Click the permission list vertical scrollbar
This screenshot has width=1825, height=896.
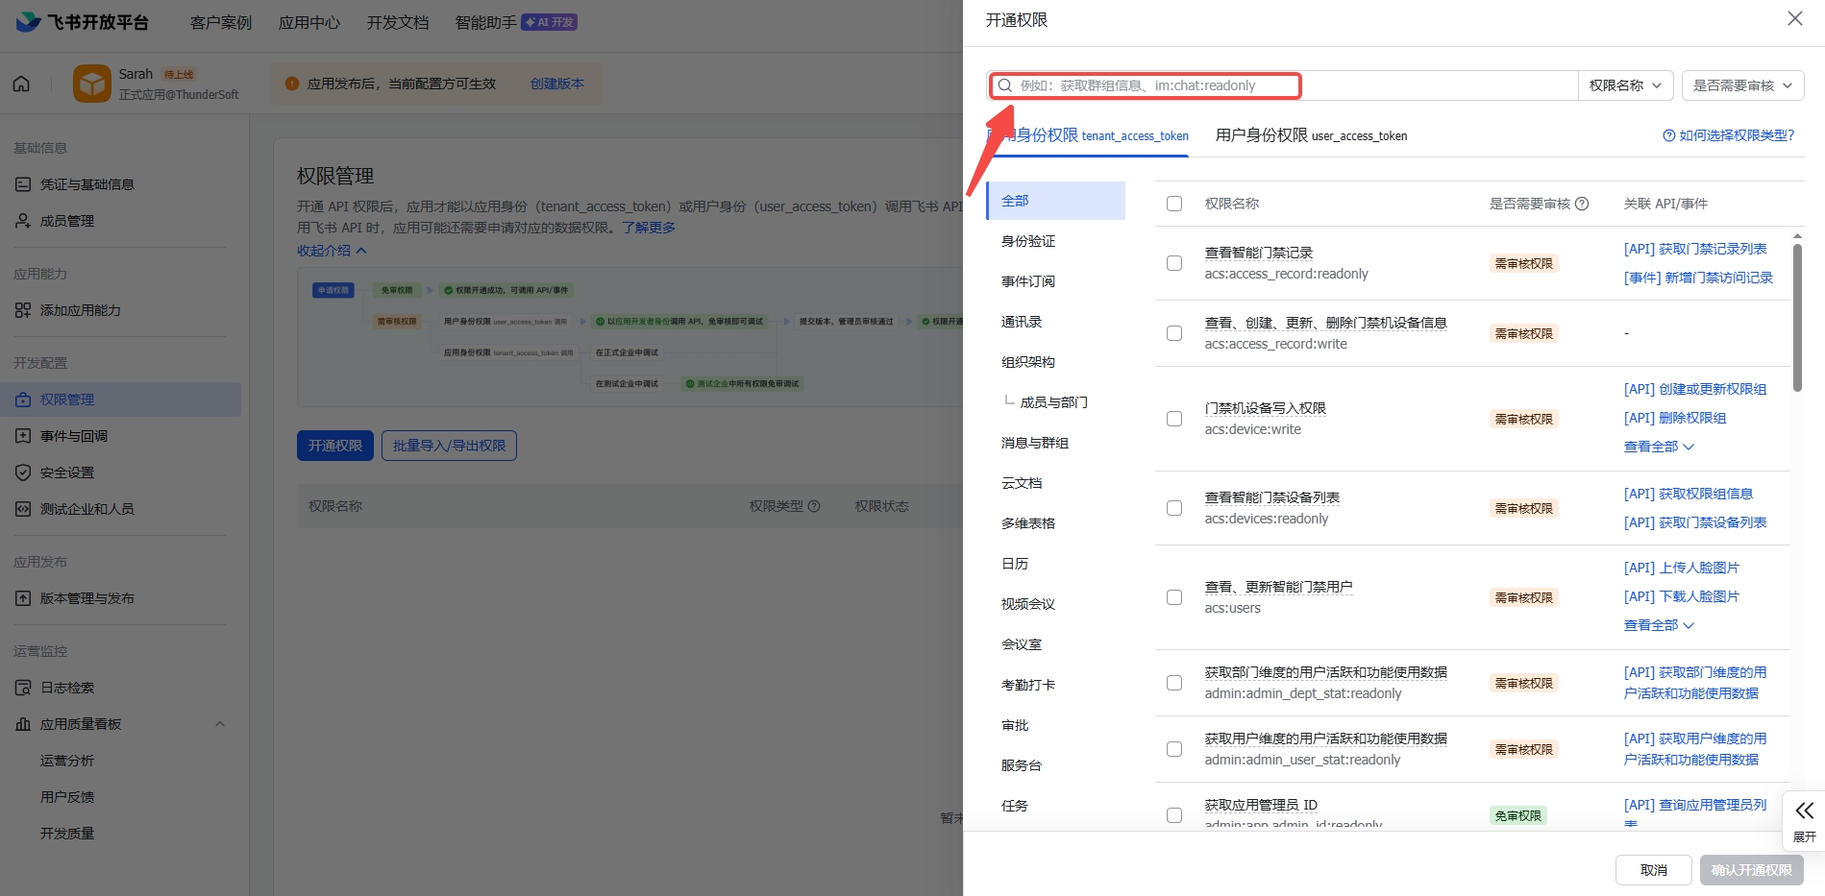tap(1796, 318)
